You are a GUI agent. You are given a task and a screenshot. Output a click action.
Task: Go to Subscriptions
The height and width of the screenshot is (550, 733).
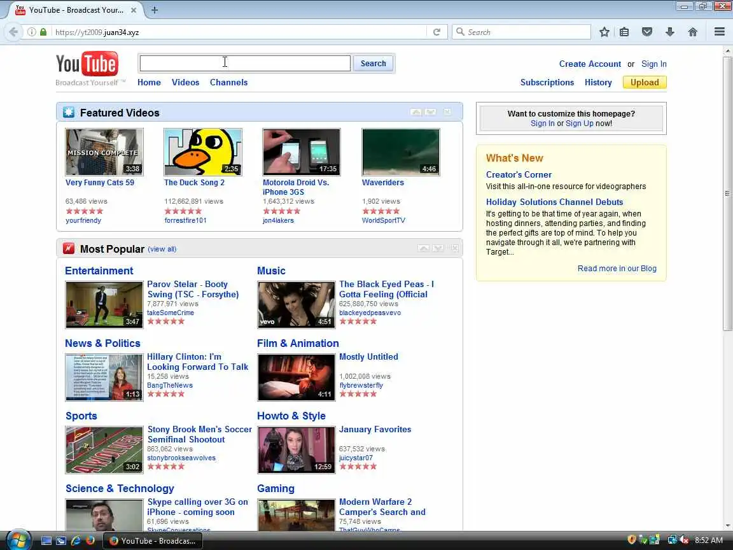pyautogui.click(x=547, y=82)
